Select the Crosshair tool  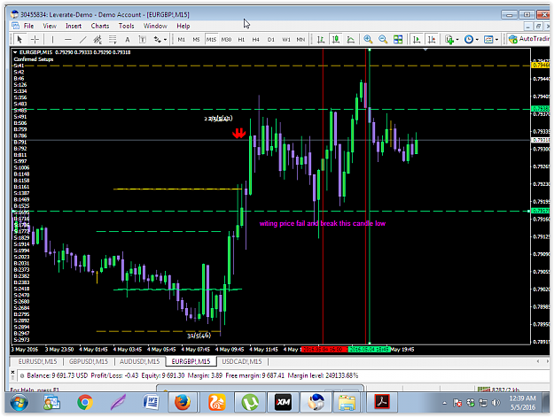pyautogui.click(x=35, y=39)
